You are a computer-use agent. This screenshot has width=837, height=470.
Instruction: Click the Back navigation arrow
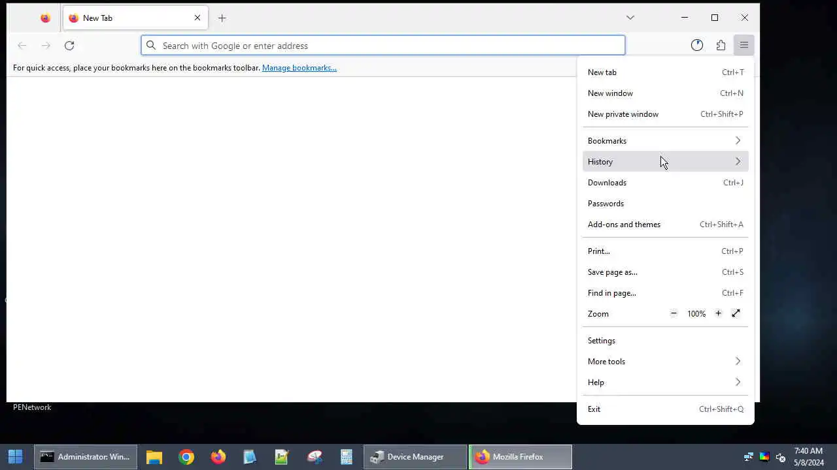(x=22, y=45)
